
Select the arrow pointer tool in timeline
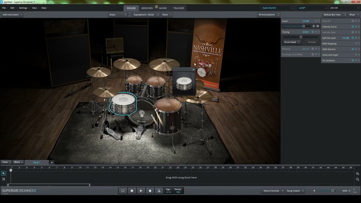pos(3,173)
